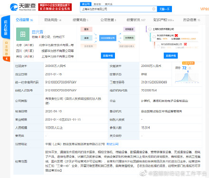The height and width of the screenshot is (178, 209).
Task: Select the 注册资本 value 20000万人民币
Action: click(56, 66)
